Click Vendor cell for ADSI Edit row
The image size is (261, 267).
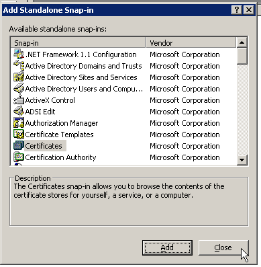(185, 112)
